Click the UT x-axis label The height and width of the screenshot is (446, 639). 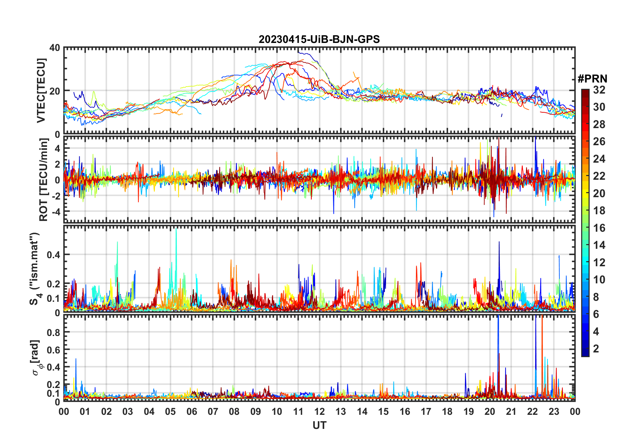tap(319, 425)
